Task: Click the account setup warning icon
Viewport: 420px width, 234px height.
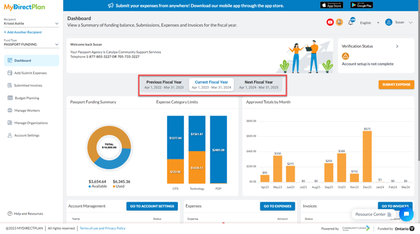Action: (345, 56)
